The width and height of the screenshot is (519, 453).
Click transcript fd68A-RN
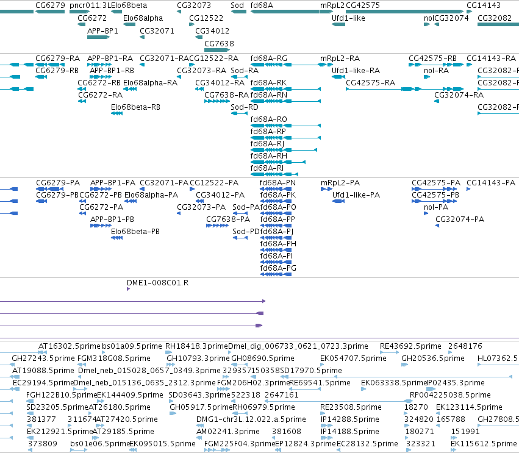coord(269,95)
